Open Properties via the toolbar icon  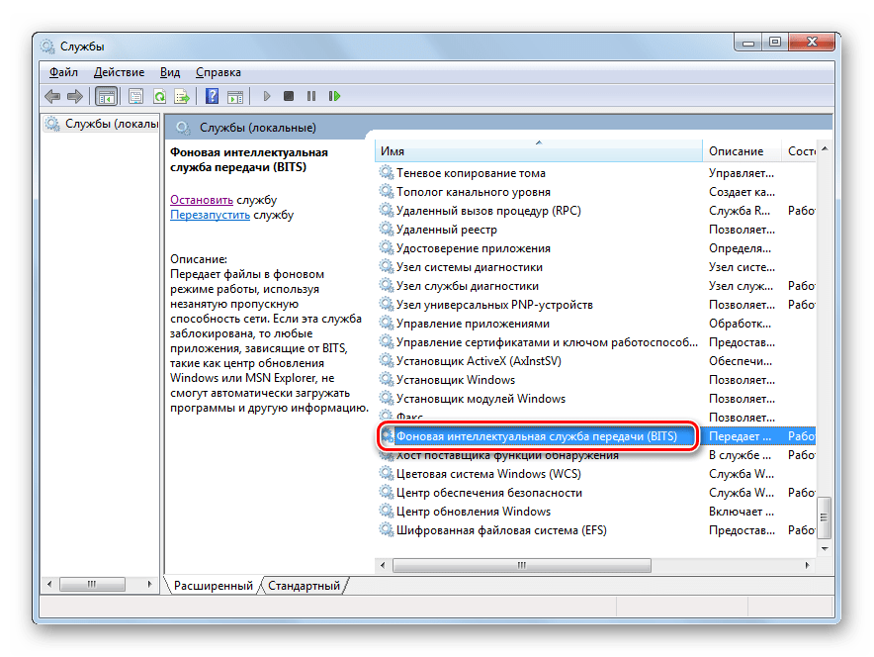(x=135, y=96)
